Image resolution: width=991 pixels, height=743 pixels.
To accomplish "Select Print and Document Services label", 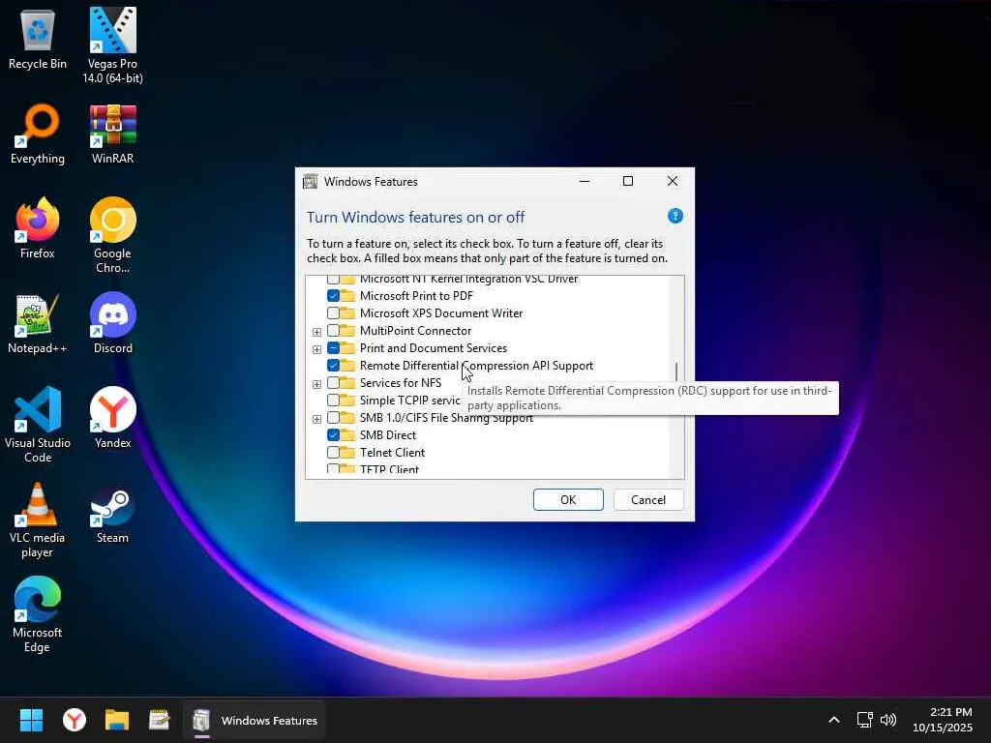I will point(433,348).
